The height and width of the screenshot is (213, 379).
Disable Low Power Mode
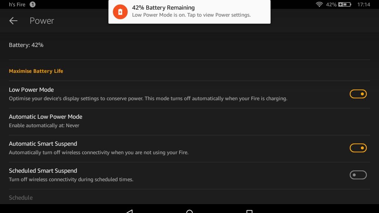coord(358,94)
